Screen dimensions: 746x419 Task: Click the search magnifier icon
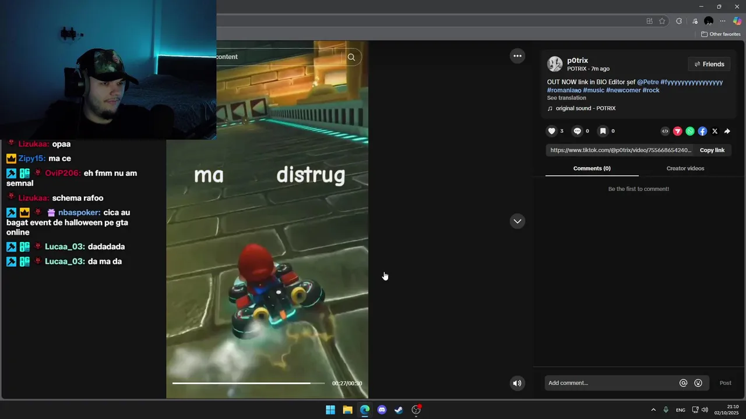pyautogui.click(x=351, y=57)
